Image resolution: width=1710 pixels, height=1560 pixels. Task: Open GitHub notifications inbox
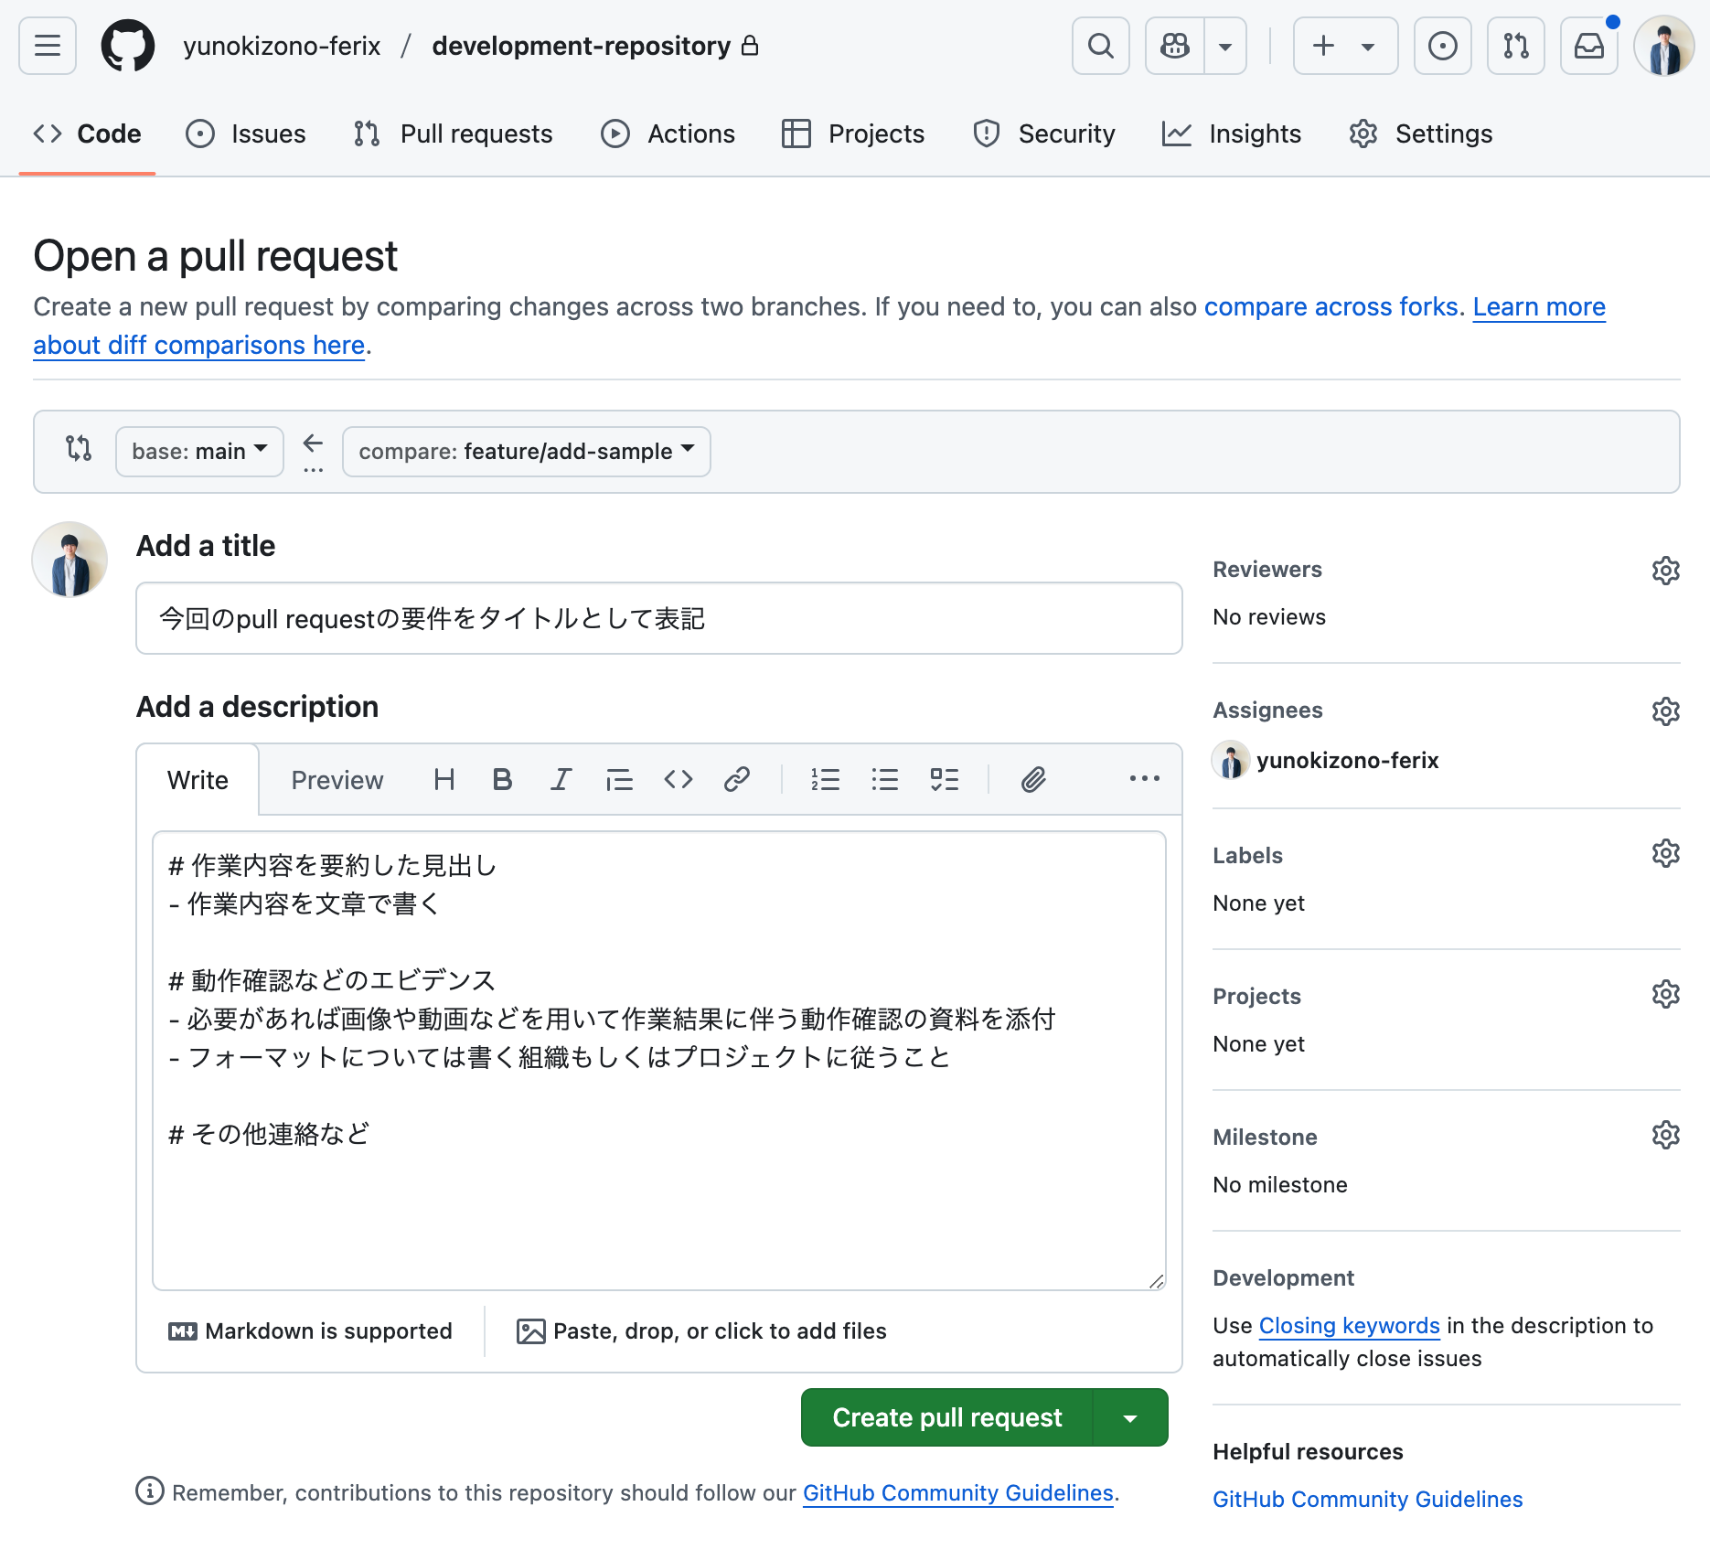tap(1588, 46)
